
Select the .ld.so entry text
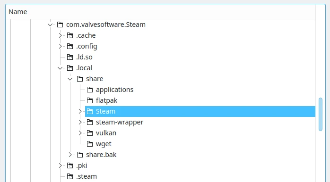[x=84, y=57]
